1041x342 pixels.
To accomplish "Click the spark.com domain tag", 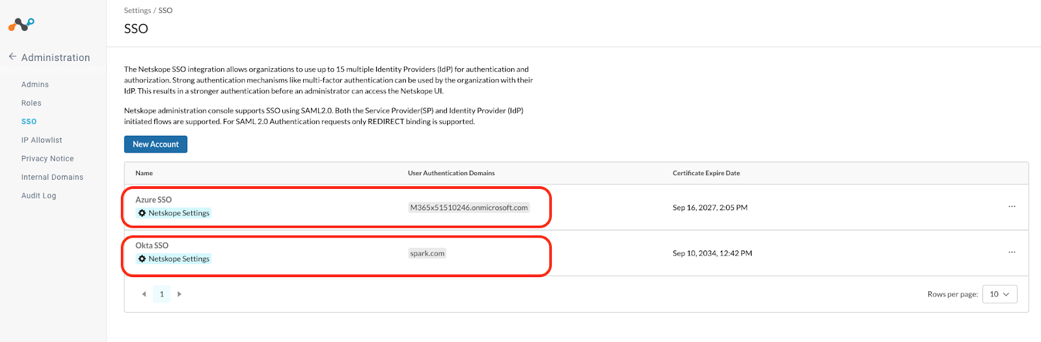I will pos(427,253).
